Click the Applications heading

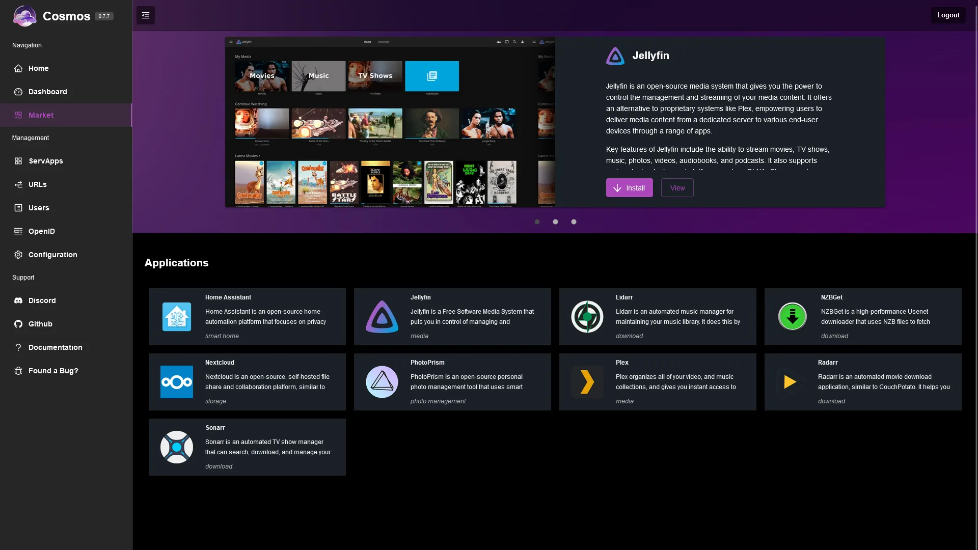pyautogui.click(x=176, y=263)
